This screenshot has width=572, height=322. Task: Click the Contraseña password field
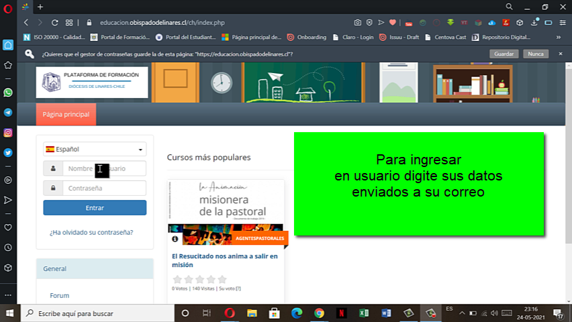(104, 189)
